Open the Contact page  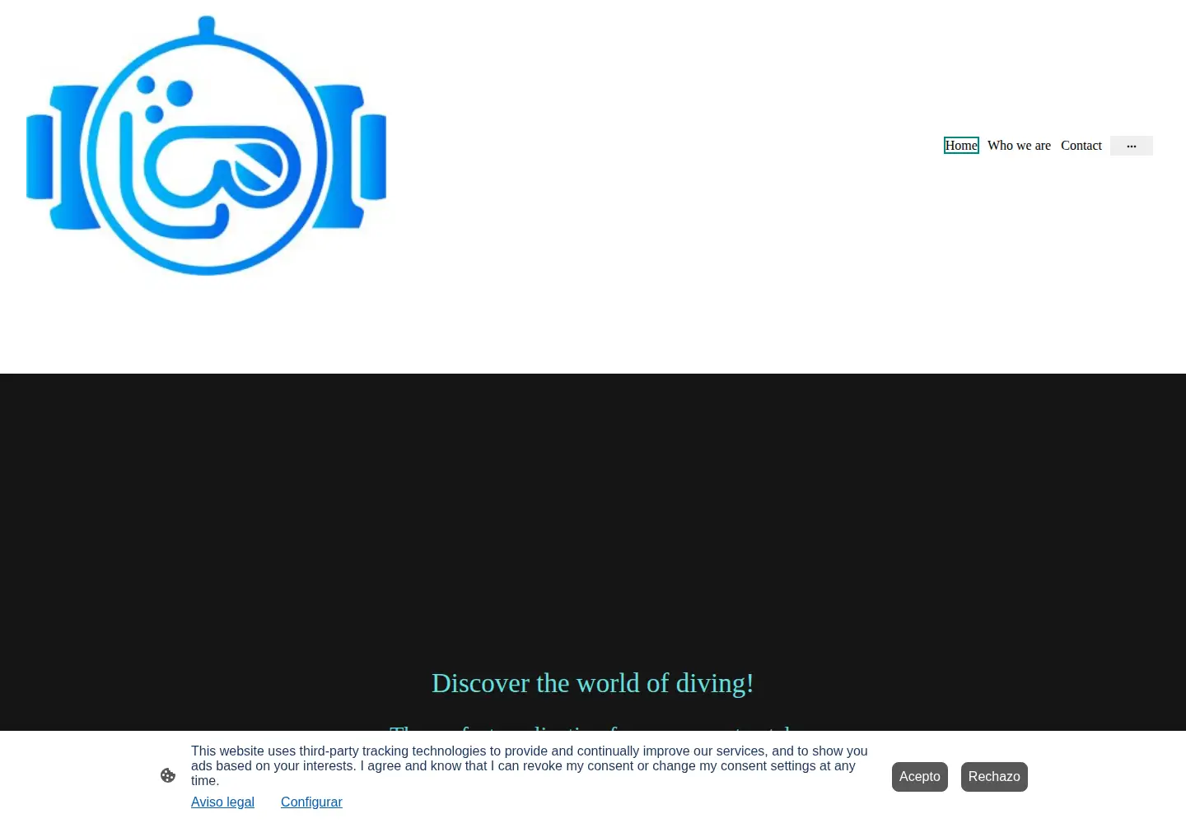point(1081,146)
